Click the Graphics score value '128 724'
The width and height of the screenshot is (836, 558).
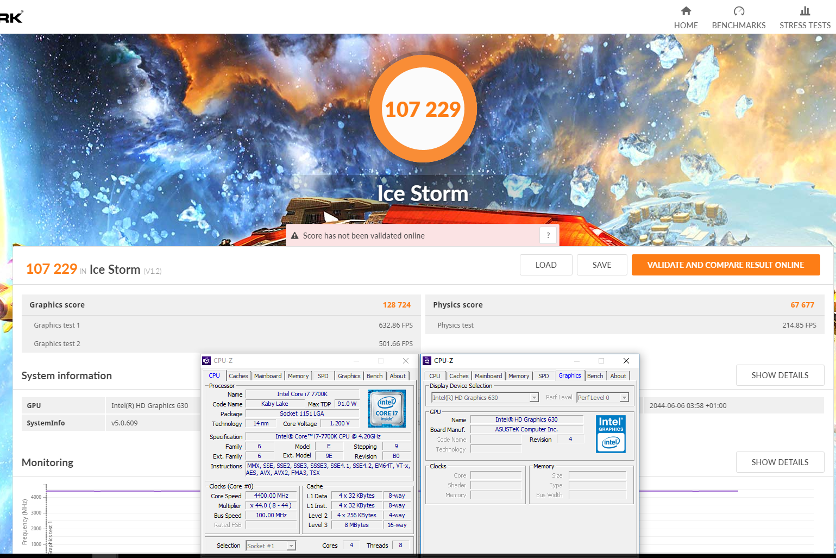(x=397, y=305)
